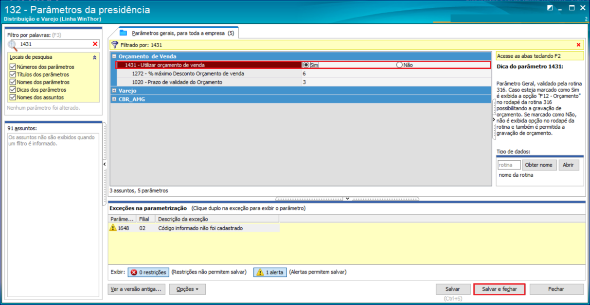Toggle 'Títulos dos parâmetros' checkbox
Image resolution: width=590 pixels, height=305 pixels.
(13, 75)
